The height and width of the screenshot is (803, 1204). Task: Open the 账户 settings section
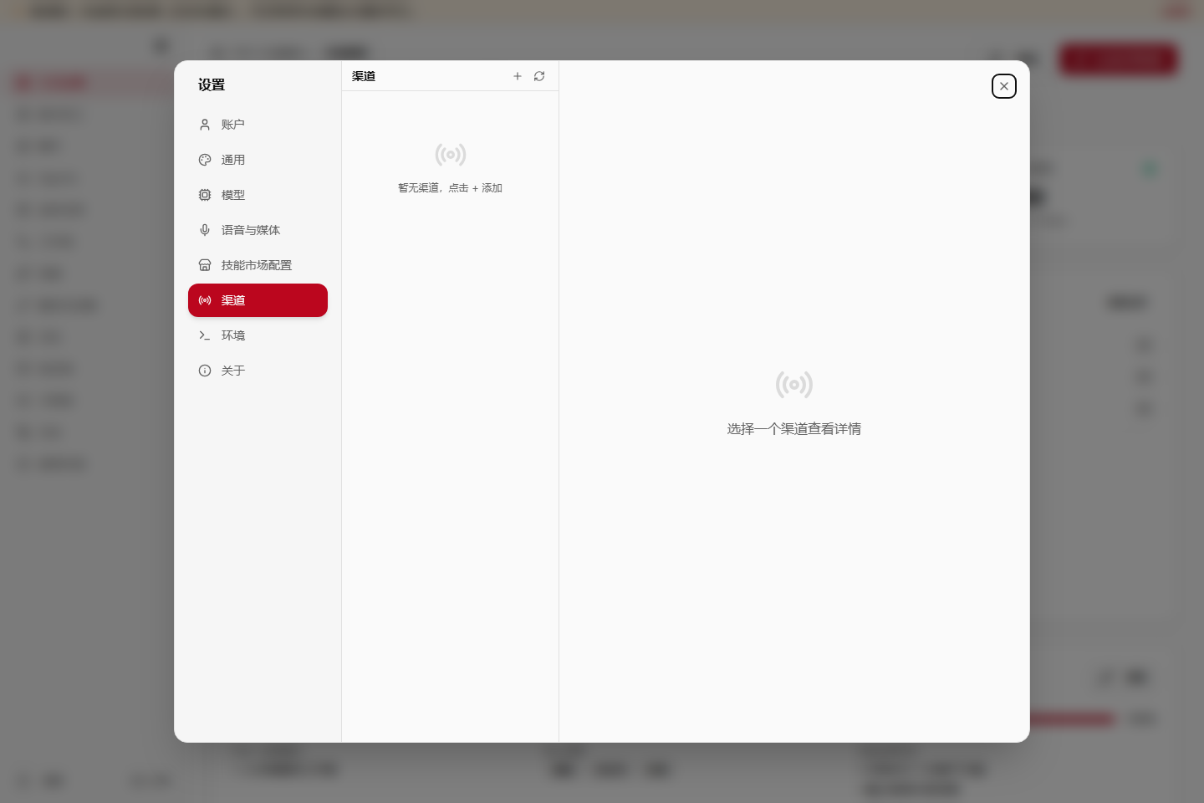pyautogui.click(x=258, y=125)
